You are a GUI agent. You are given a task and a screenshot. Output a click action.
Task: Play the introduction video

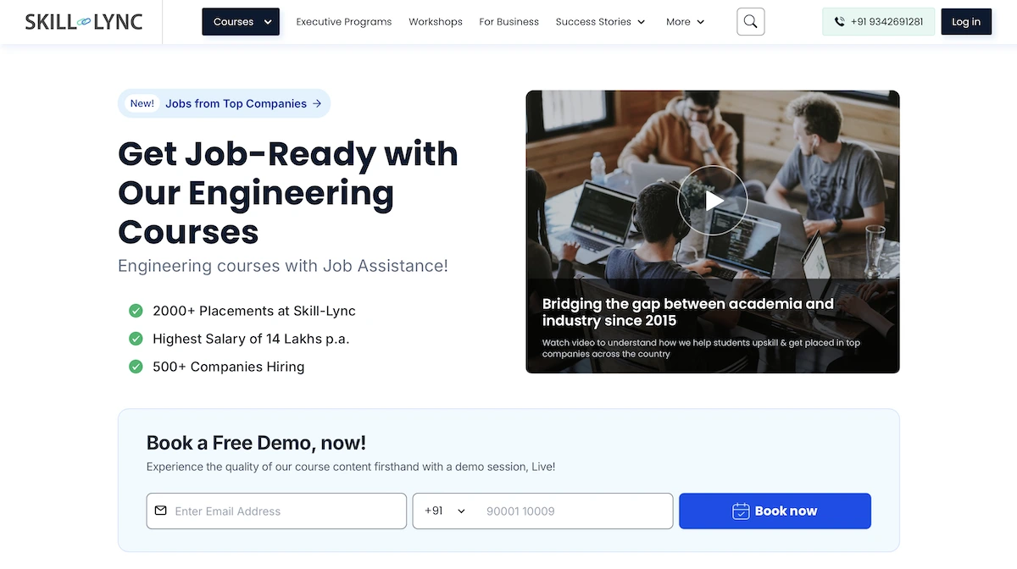(x=712, y=200)
